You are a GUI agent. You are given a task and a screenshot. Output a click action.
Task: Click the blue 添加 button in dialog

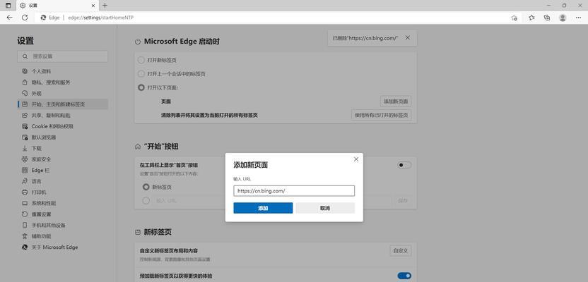[263, 208]
